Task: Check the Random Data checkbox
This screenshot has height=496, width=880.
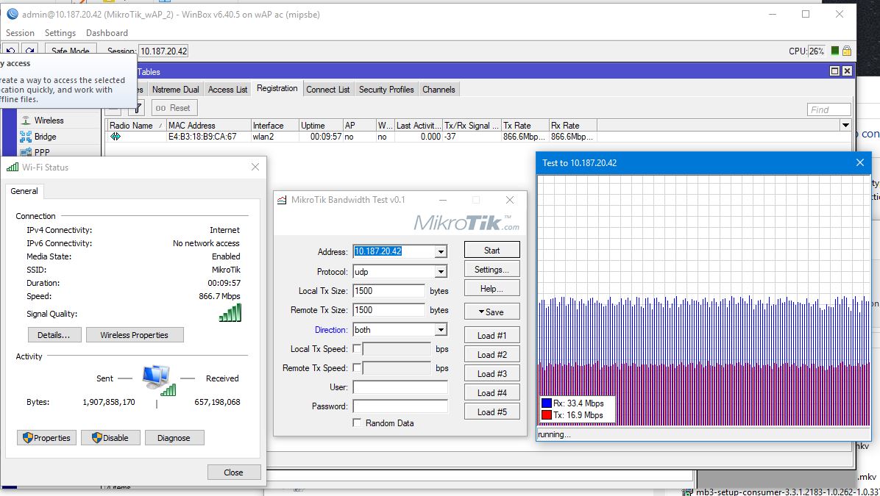Action: point(358,423)
